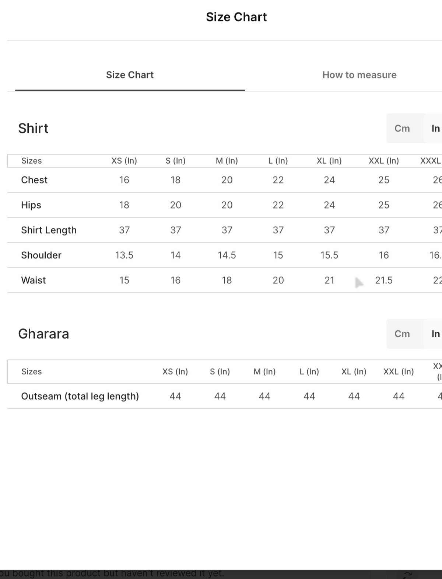Viewport: 442px width, 579px height.
Task: Click the M (In) Gharara column header
Action: (x=264, y=372)
